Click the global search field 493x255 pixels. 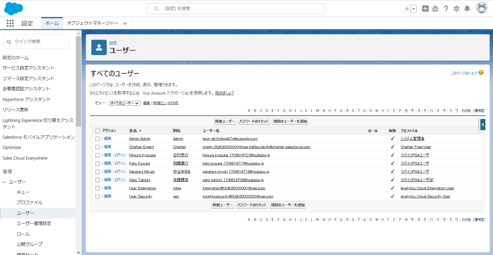click(x=236, y=9)
